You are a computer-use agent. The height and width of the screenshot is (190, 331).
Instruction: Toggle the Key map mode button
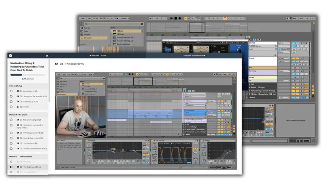[x=294, y=18]
